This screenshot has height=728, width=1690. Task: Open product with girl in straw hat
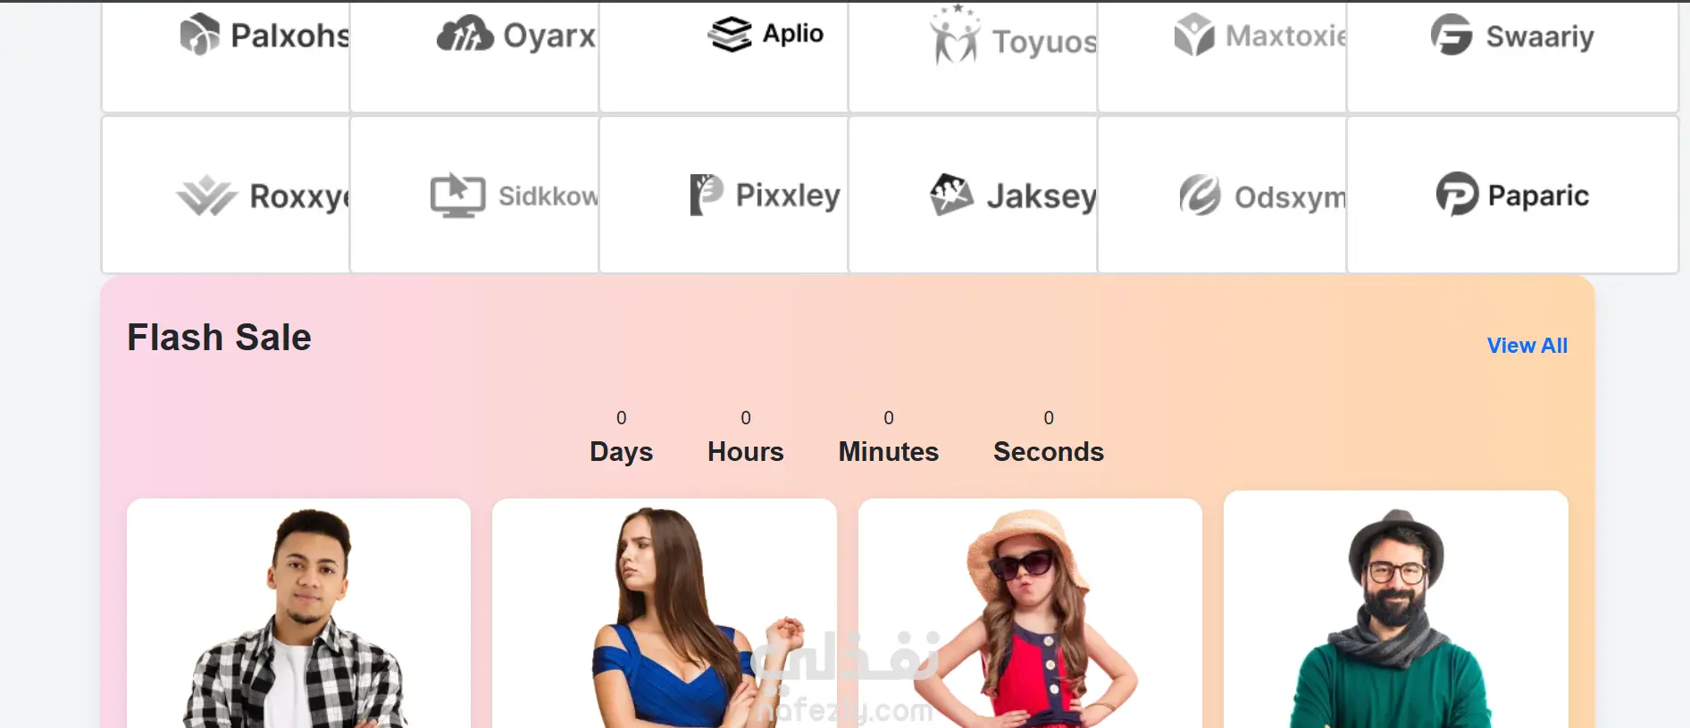click(1030, 614)
